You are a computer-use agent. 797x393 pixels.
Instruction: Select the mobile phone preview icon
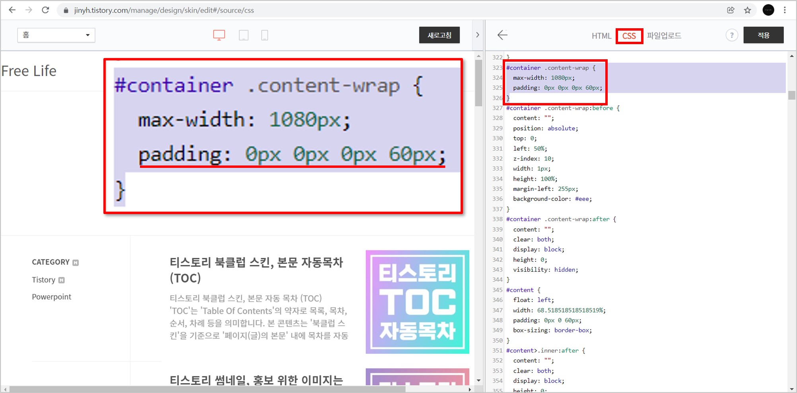pyautogui.click(x=264, y=35)
